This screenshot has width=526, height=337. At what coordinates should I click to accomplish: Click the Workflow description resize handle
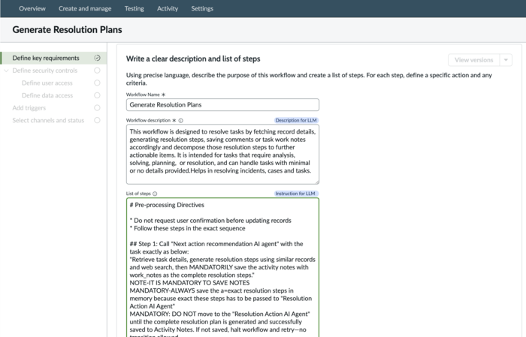317,182
